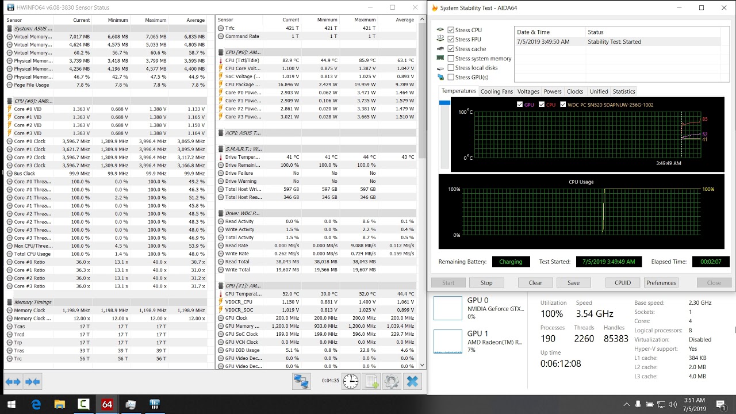The height and width of the screenshot is (414, 736).
Task: Switch to the Temperatures tab
Action: coord(458,91)
